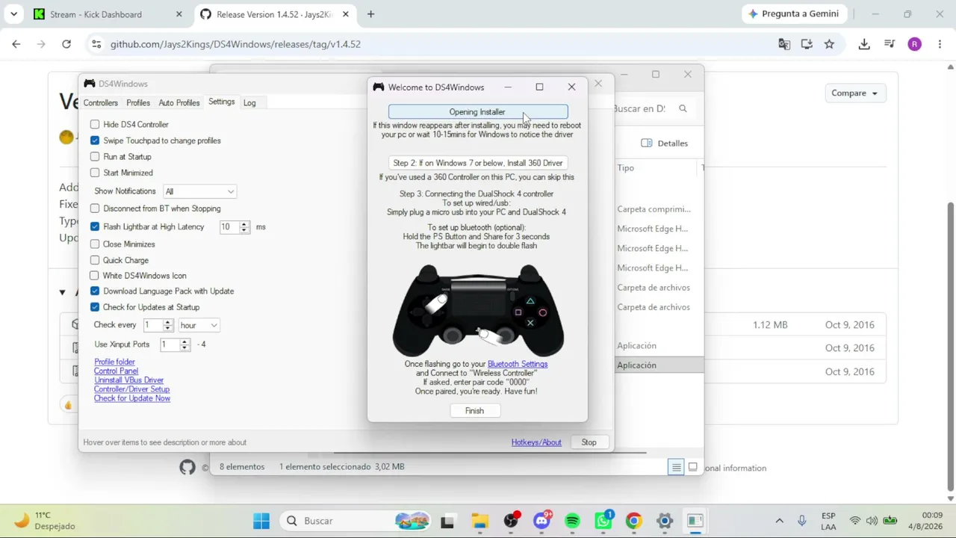Open the Profile folder link
Screen dimensions: 956x538
(114, 362)
